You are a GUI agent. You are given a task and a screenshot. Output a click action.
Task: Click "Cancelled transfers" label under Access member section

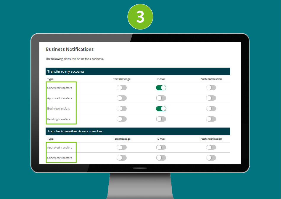(60, 158)
